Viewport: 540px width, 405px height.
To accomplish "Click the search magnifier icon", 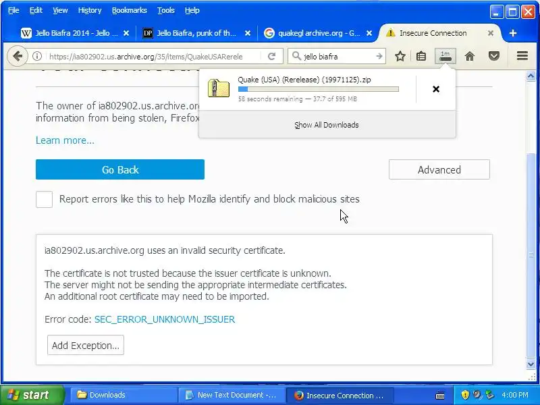I will pyautogui.click(x=296, y=56).
